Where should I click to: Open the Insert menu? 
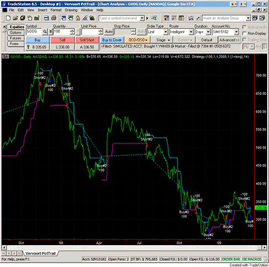click(42, 10)
